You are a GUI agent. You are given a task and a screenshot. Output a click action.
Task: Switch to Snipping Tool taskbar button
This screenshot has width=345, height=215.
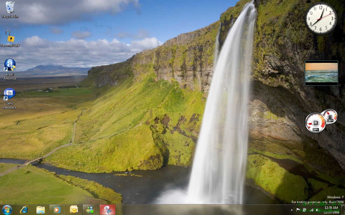click(x=108, y=210)
